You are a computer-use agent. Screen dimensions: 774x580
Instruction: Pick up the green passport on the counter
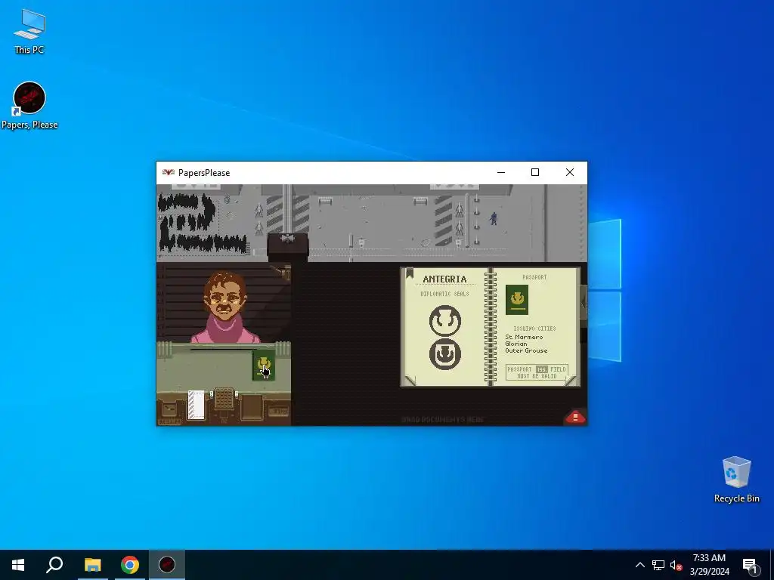click(263, 366)
